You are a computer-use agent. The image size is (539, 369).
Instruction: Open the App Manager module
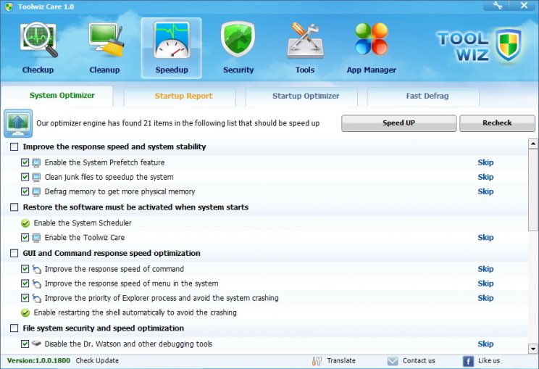point(372,48)
